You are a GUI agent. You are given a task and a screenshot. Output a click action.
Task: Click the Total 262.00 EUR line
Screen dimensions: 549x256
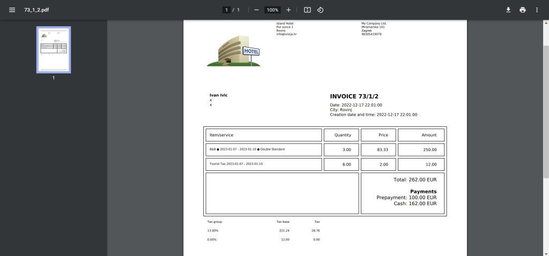(x=414, y=180)
